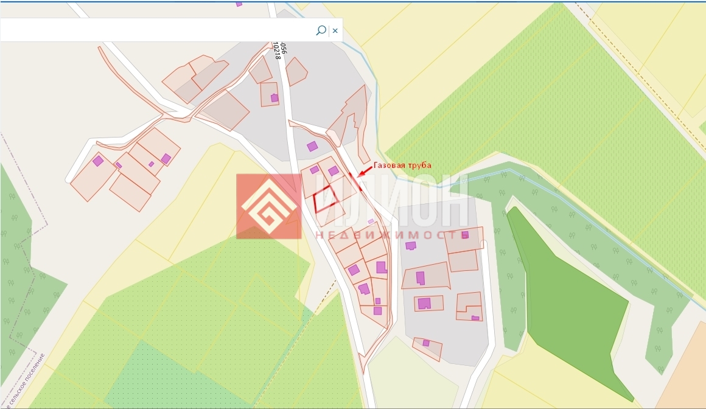Image resolution: width=706 pixels, height=409 pixels.
Task: Select the bold red-outlined land parcel
Action: coord(325,199)
